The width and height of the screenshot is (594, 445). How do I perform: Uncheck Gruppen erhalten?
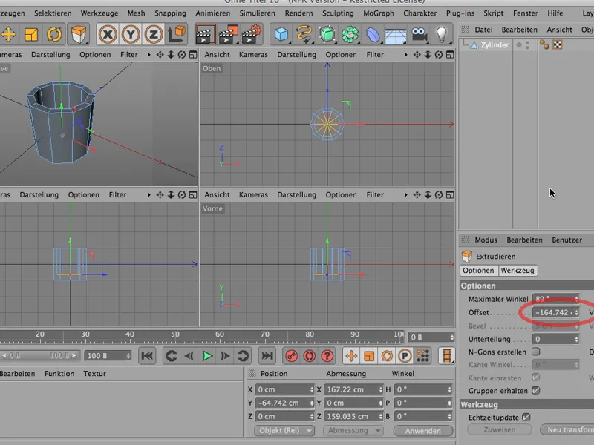tap(535, 391)
